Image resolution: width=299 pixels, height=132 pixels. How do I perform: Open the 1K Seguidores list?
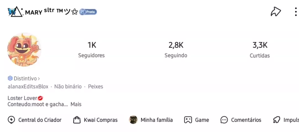(92, 50)
